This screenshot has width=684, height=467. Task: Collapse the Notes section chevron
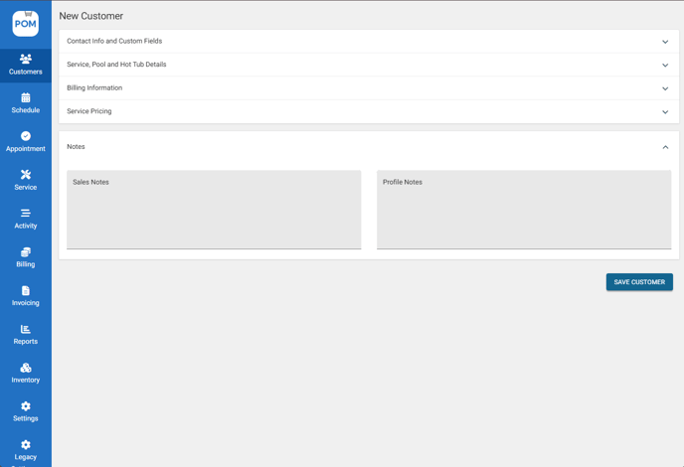[x=665, y=147]
